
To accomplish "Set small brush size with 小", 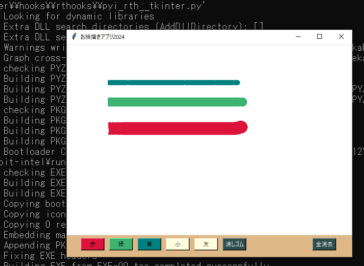I will (178, 244).
